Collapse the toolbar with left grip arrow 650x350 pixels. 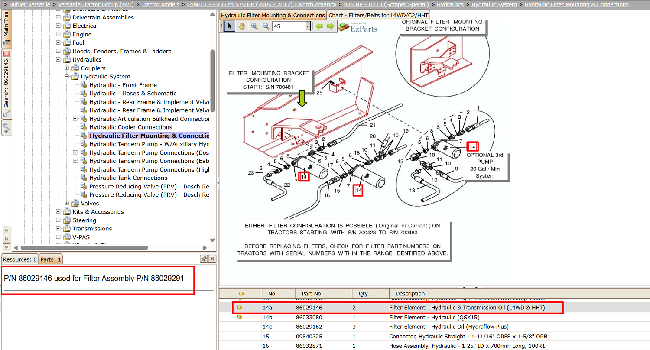(x=221, y=26)
